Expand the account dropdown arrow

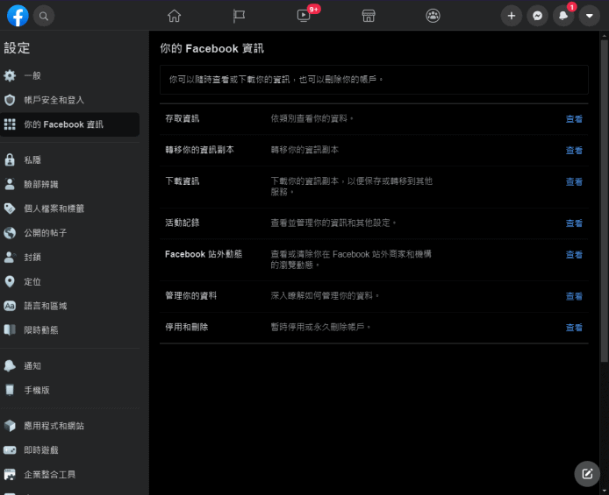590,16
